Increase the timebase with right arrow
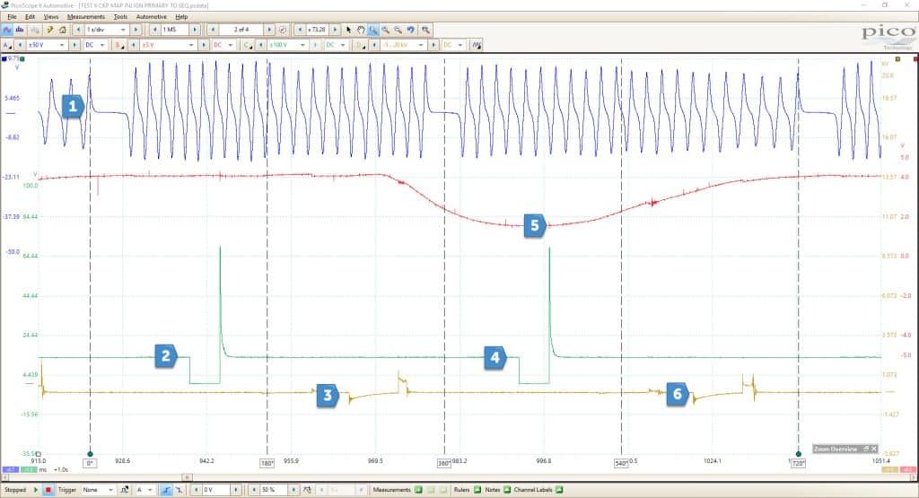 pyautogui.click(x=136, y=30)
